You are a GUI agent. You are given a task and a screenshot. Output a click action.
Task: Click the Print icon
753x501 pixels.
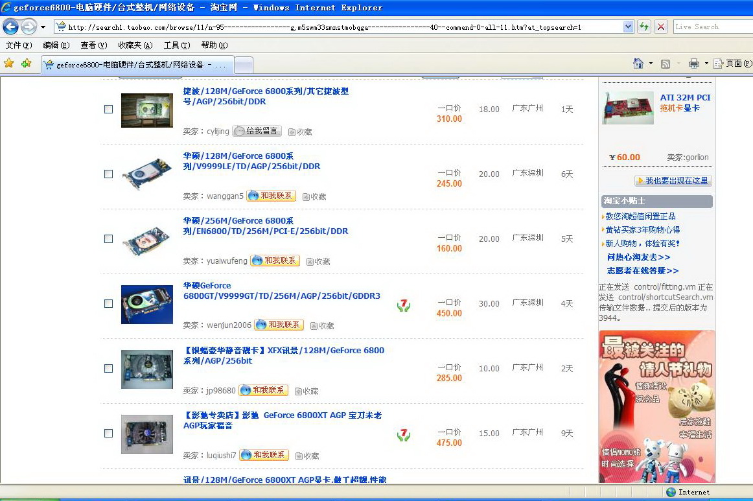pyautogui.click(x=693, y=64)
